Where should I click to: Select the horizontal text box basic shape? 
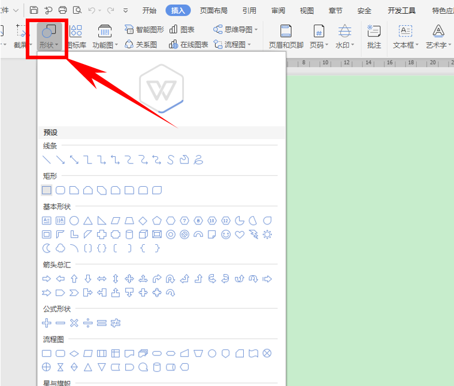coord(47,221)
